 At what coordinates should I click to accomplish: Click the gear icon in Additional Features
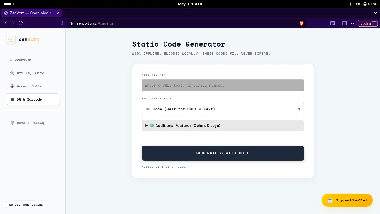152,126
